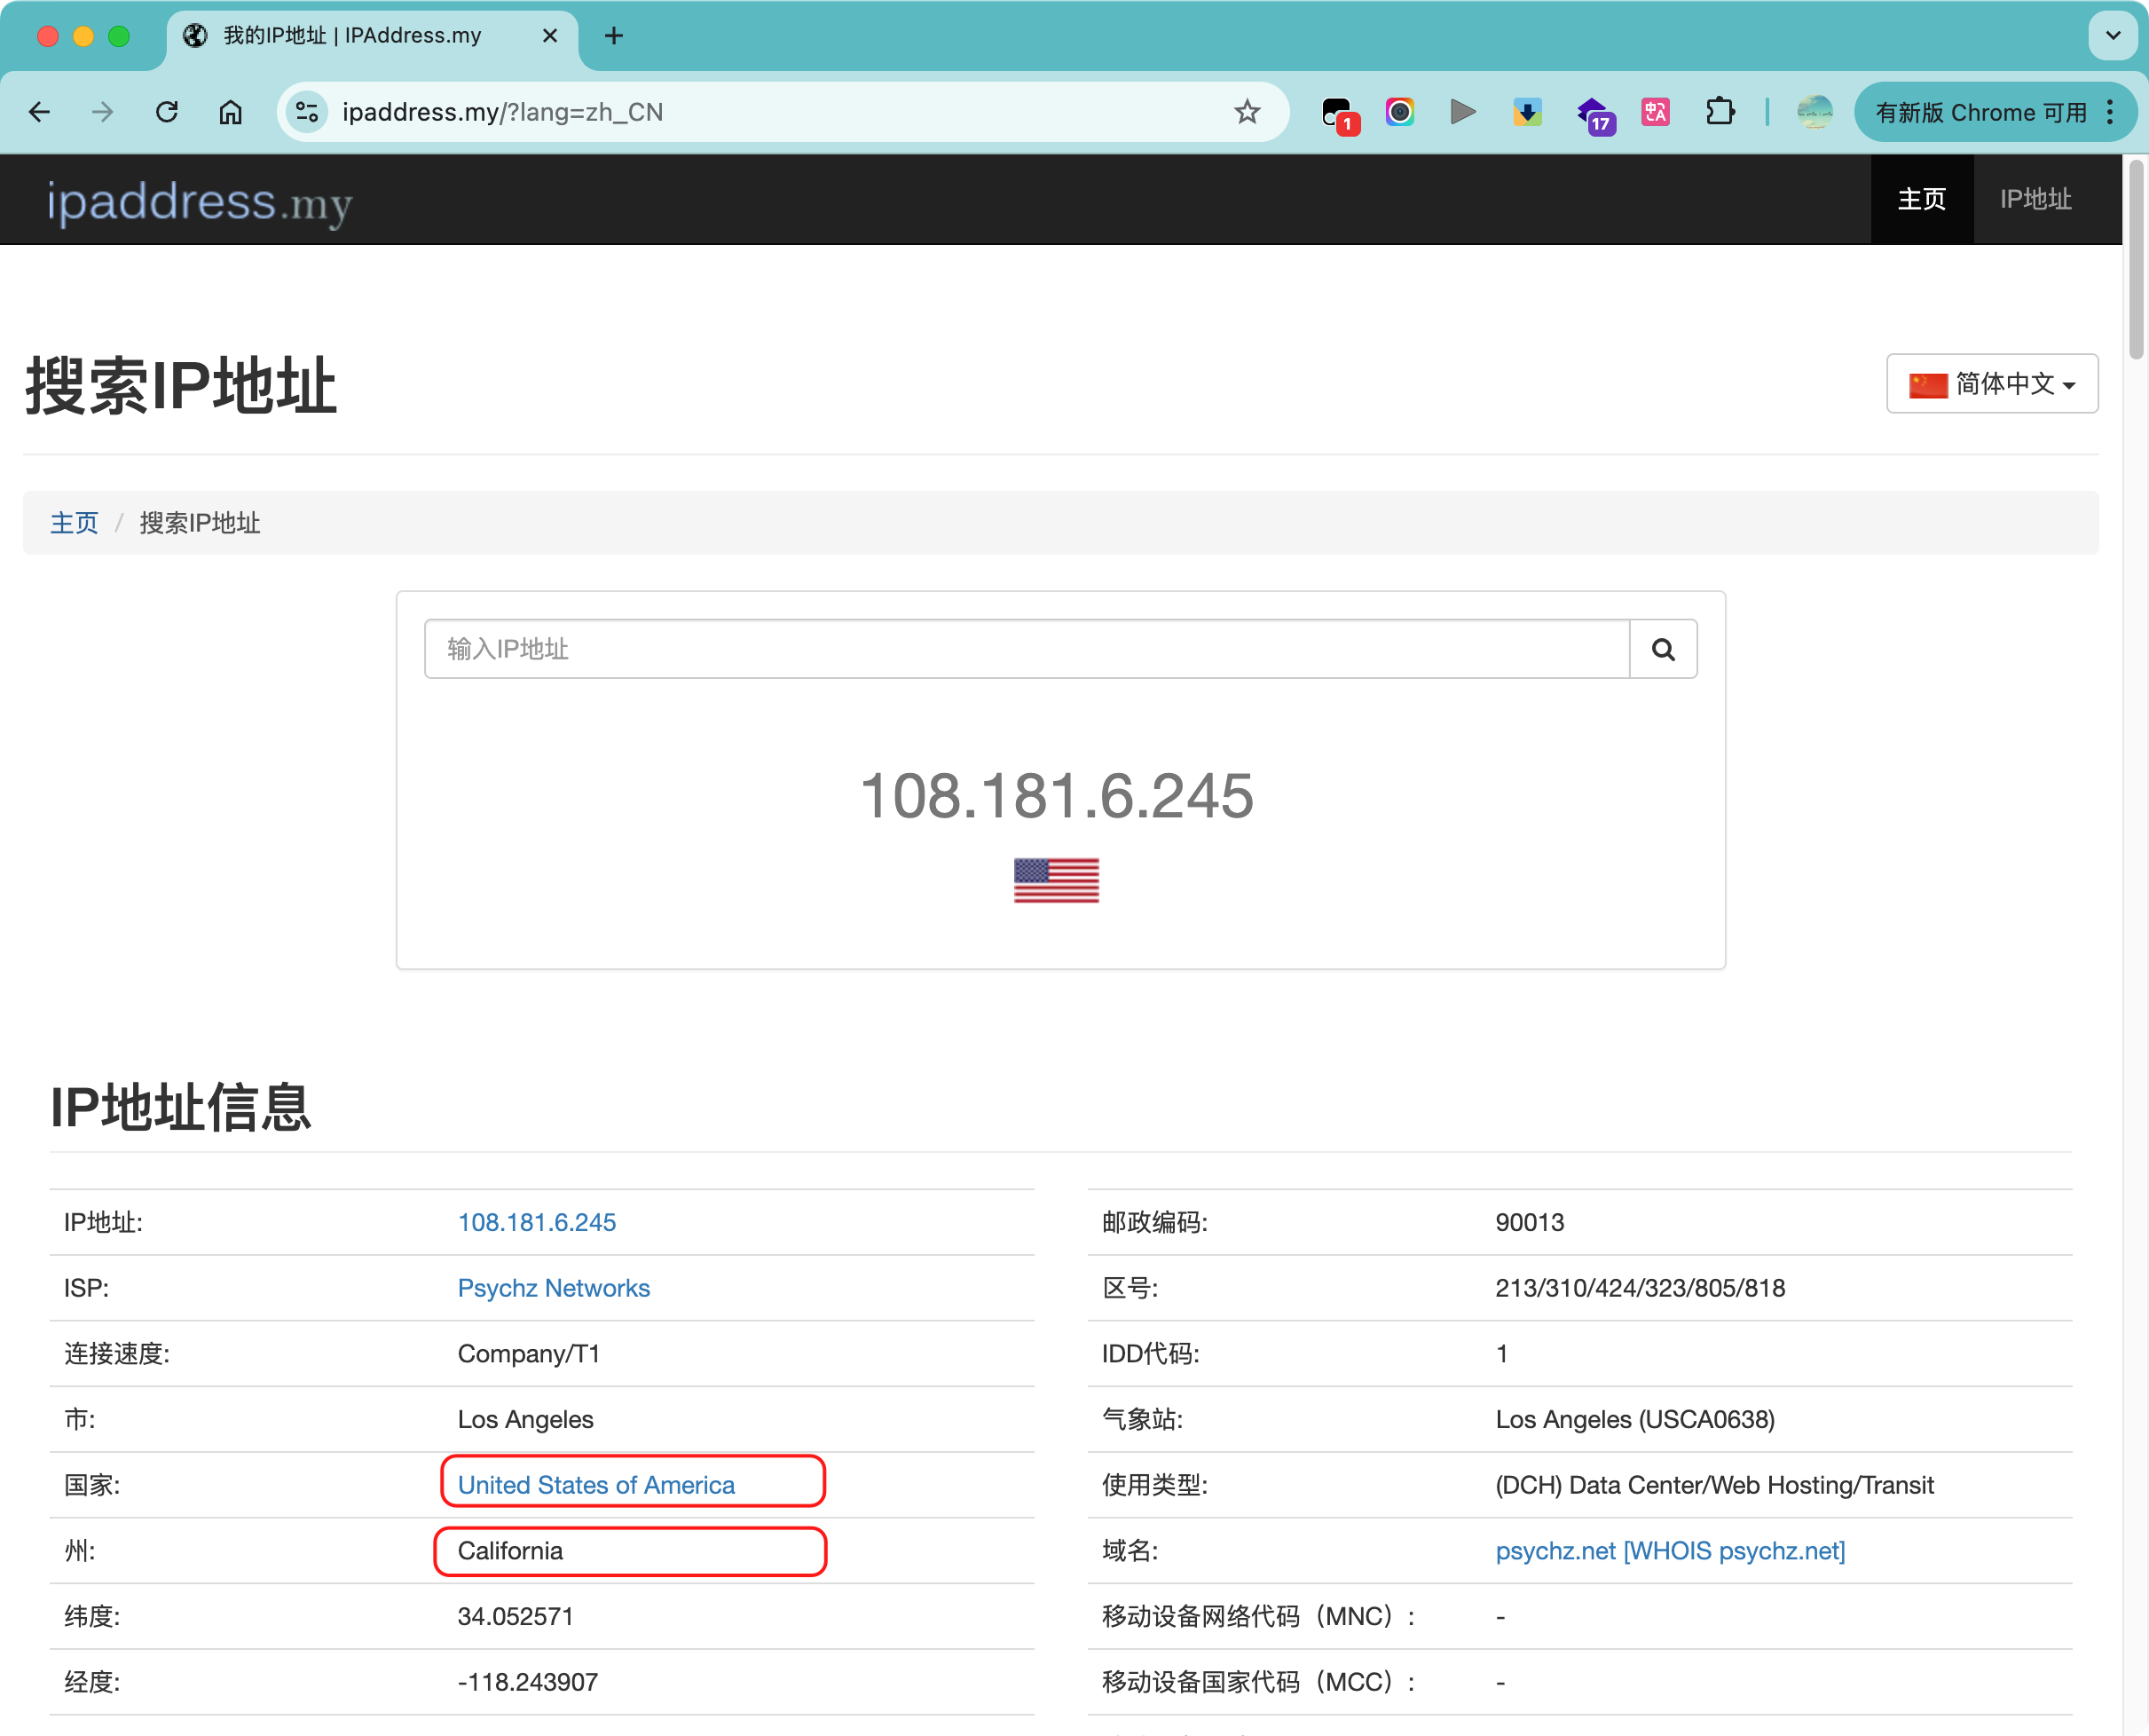Click the 输入IP地址 input field
This screenshot has height=1736, width=2149.
point(1027,649)
